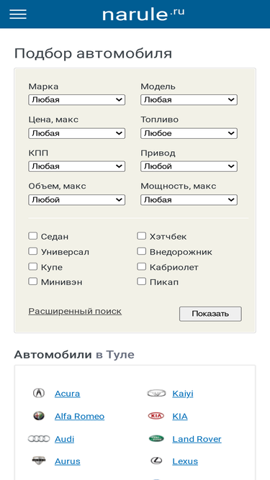Click the KIA logo icon

click(156, 416)
